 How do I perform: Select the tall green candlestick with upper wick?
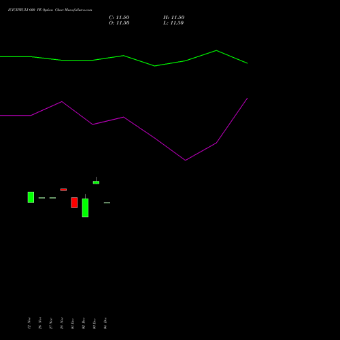click(x=85, y=205)
